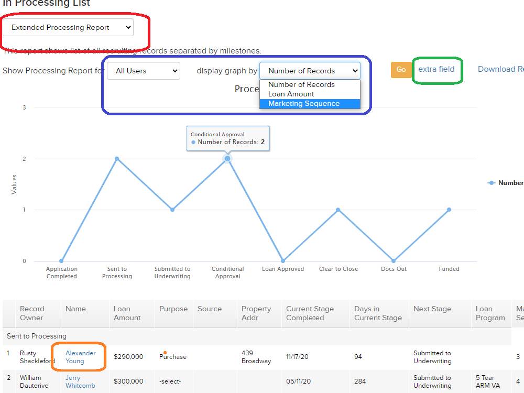This screenshot has width=524, height=393.
Task: Toggle the Number of Records legend entry
Action: [506, 183]
